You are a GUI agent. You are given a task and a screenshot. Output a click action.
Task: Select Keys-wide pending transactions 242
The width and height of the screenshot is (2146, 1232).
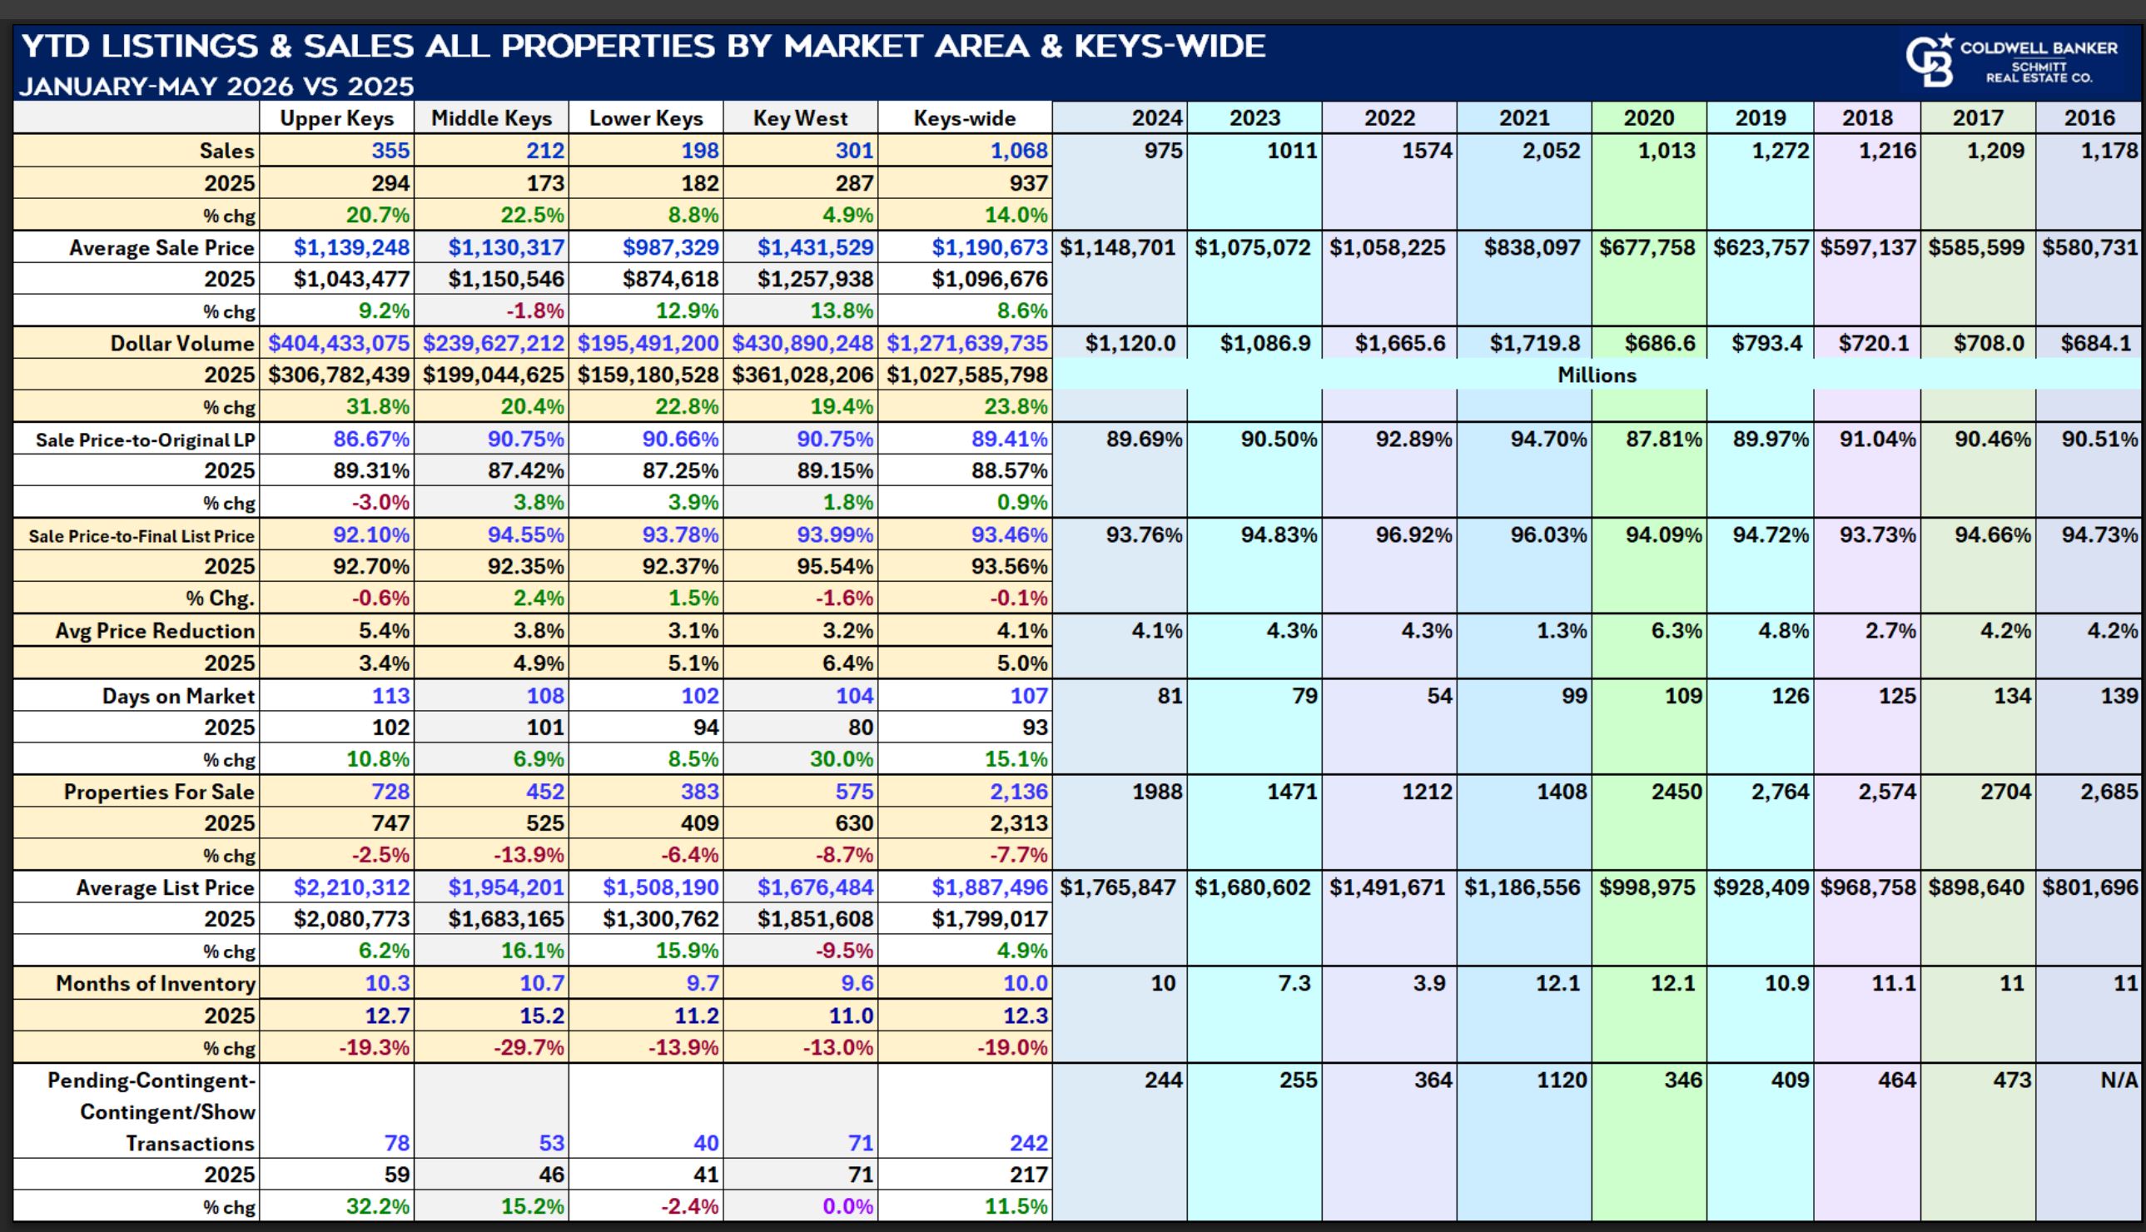point(1029,1143)
